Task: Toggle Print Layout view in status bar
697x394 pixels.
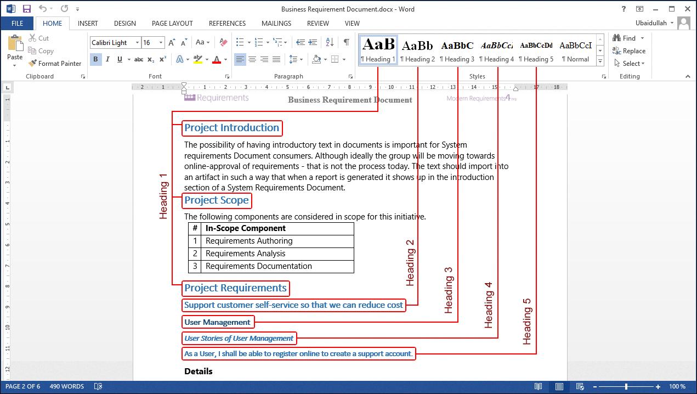Action: point(559,387)
